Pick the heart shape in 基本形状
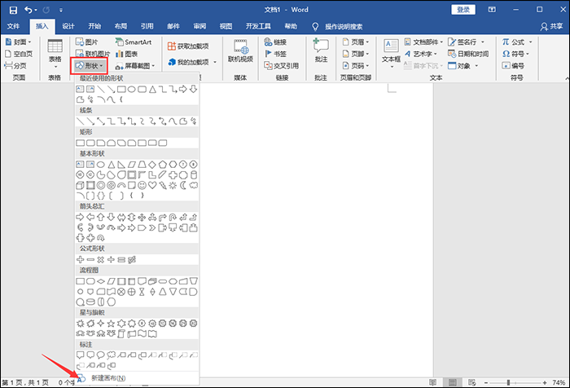Screen dimensions: 570x388 [x=152, y=186]
